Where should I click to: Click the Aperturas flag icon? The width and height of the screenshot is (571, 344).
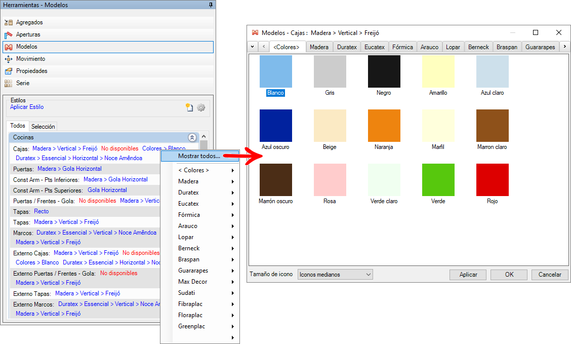(9, 34)
